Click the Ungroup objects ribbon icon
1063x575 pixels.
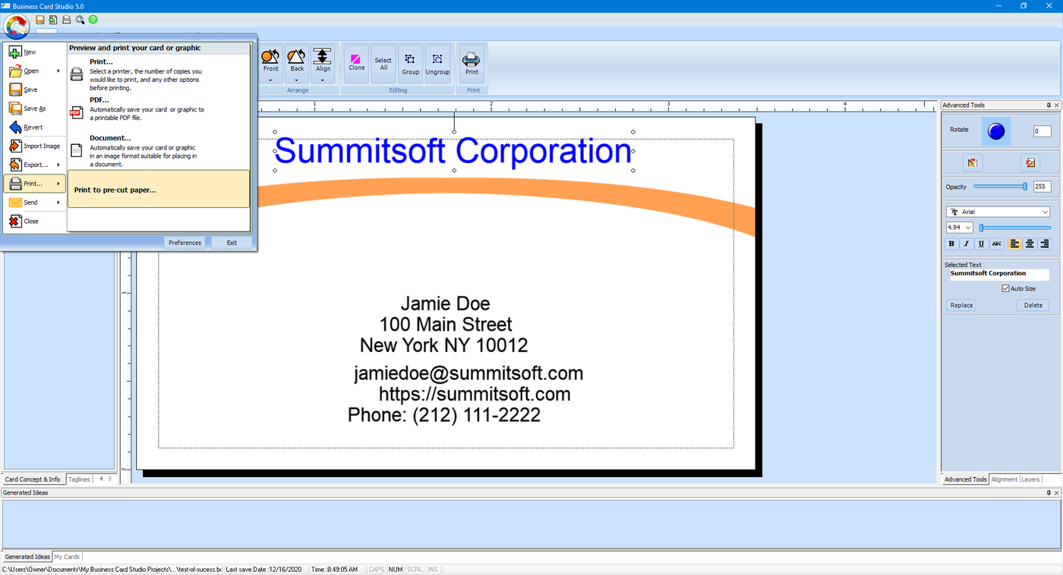[437, 64]
